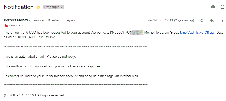The image size is (226, 101).
Task: Select the do-not-reply@perfectmoney.is address
Action: tap(52, 20)
